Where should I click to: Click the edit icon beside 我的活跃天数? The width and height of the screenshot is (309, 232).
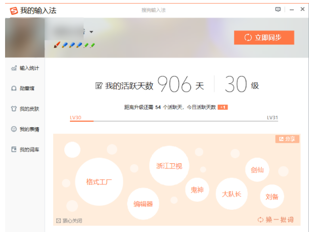coord(99,86)
